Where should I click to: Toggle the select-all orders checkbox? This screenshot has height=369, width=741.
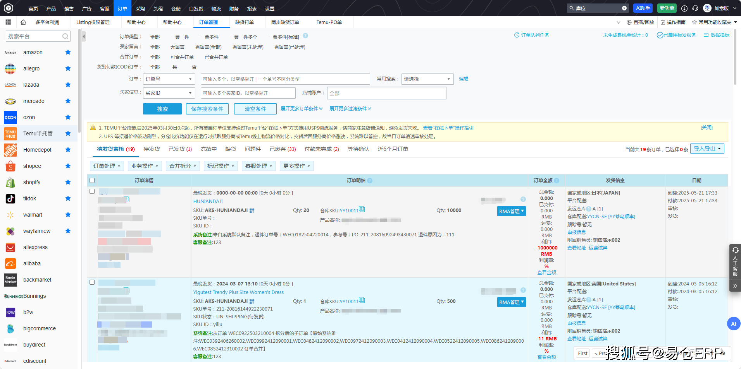92,181
